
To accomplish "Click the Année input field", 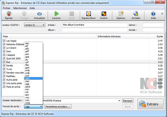I will click(153, 30).
